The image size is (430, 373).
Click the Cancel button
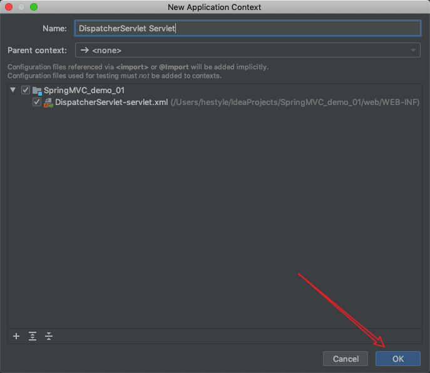(x=346, y=359)
